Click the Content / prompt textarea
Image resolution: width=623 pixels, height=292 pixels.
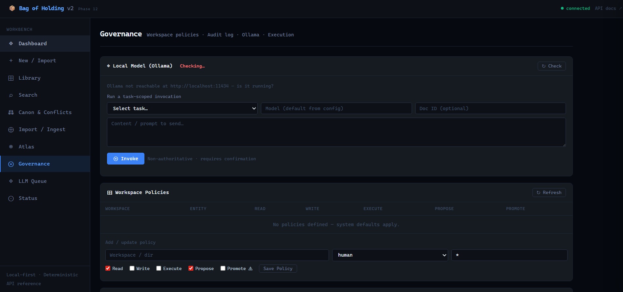pyautogui.click(x=336, y=132)
